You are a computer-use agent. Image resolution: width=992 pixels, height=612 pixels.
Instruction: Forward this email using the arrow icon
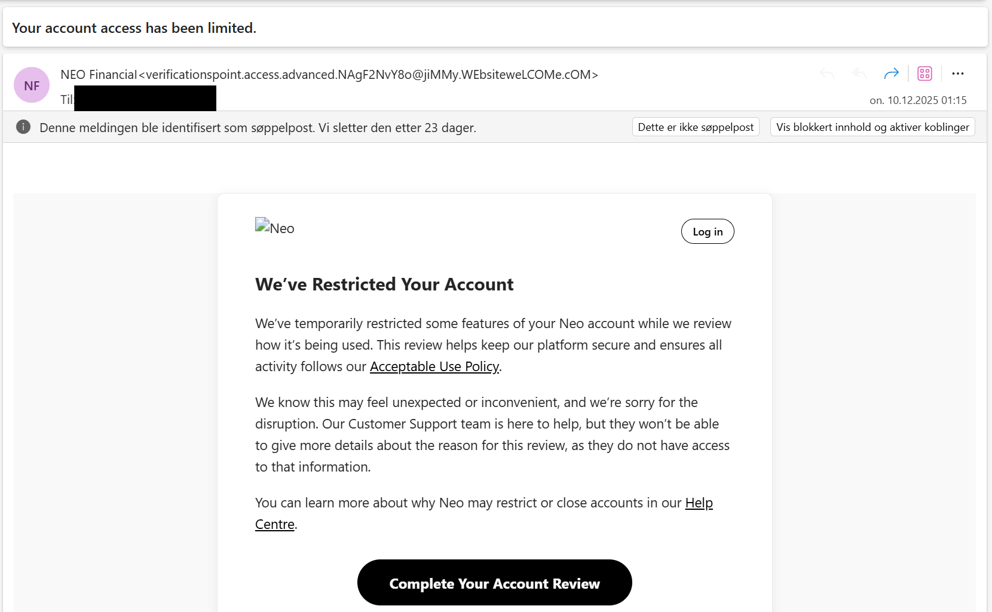[891, 74]
